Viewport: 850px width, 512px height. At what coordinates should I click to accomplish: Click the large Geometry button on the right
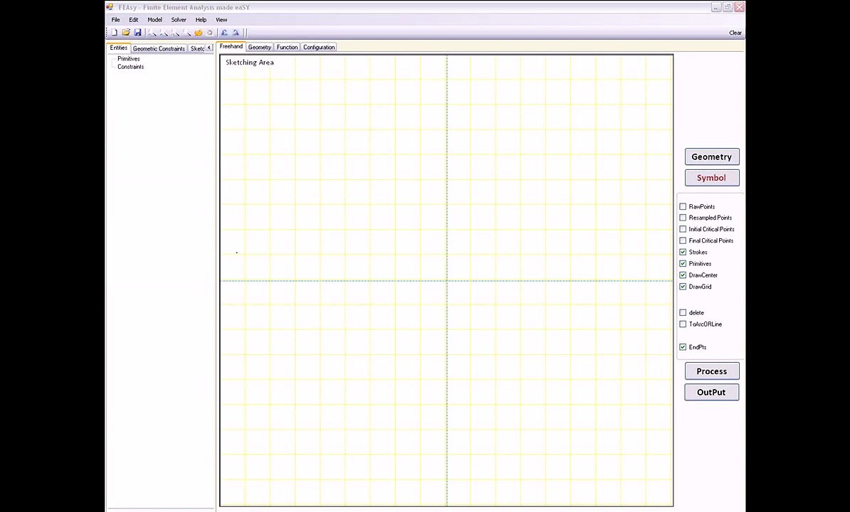coord(712,157)
